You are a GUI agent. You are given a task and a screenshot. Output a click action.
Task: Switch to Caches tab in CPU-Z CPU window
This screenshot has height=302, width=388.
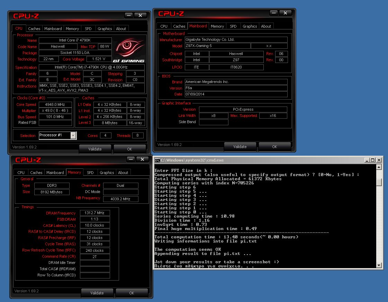tap(34, 29)
